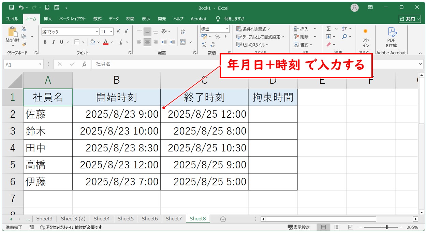Image resolution: width=427 pixels, height=233 pixels.
Task: Open the Acrobat ribbon tab
Action: (198, 19)
